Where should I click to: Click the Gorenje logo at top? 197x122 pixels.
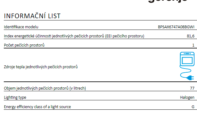point(168,1)
